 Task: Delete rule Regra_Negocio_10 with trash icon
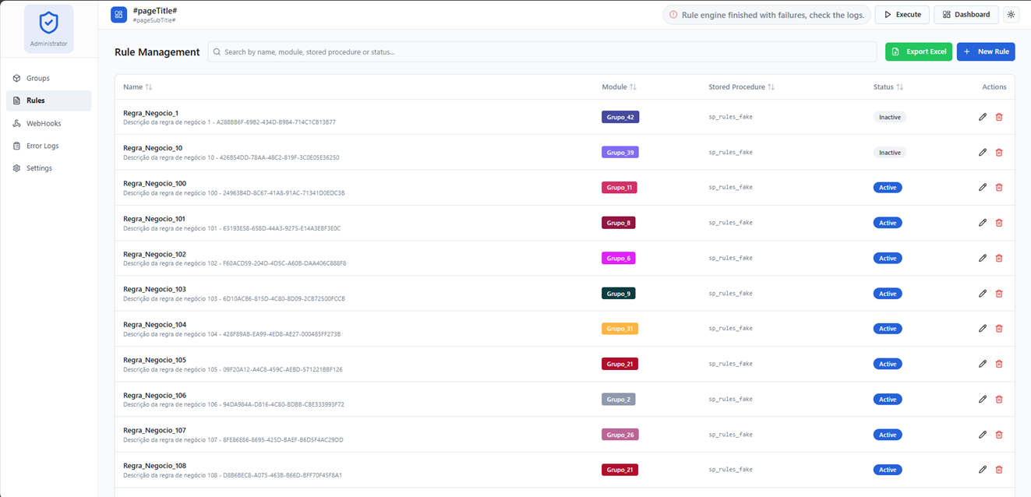999,153
